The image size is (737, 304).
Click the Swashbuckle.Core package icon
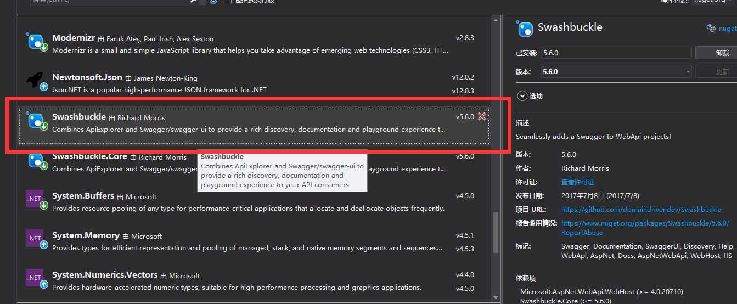[37, 161]
